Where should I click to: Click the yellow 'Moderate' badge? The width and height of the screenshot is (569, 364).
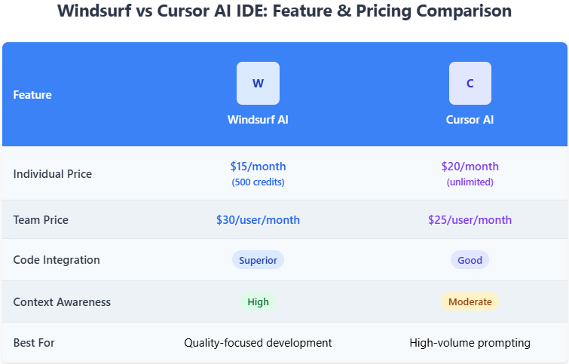click(470, 301)
